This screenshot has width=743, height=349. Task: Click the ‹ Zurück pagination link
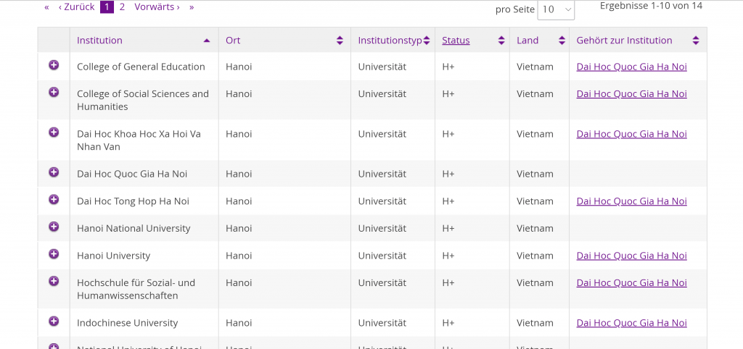76,7
